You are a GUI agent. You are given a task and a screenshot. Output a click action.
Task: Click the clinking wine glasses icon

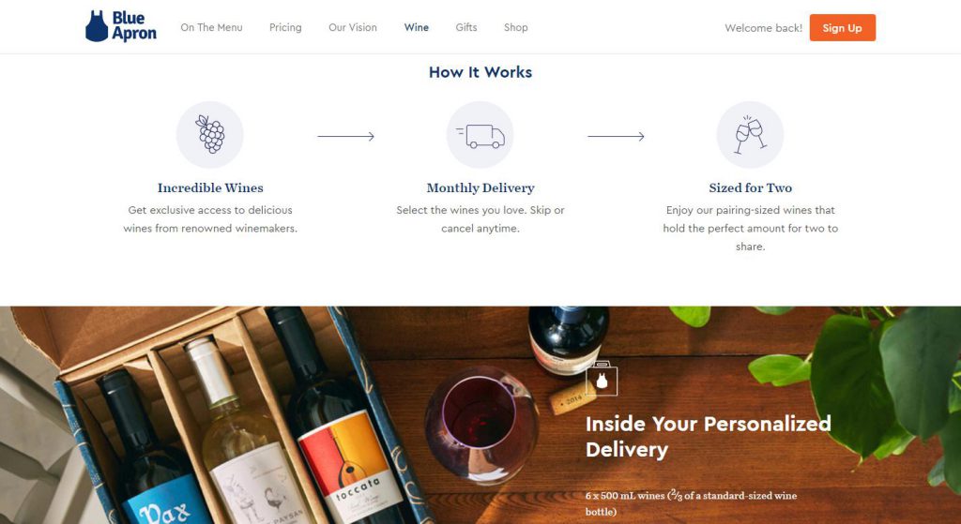(x=750, y=135)
